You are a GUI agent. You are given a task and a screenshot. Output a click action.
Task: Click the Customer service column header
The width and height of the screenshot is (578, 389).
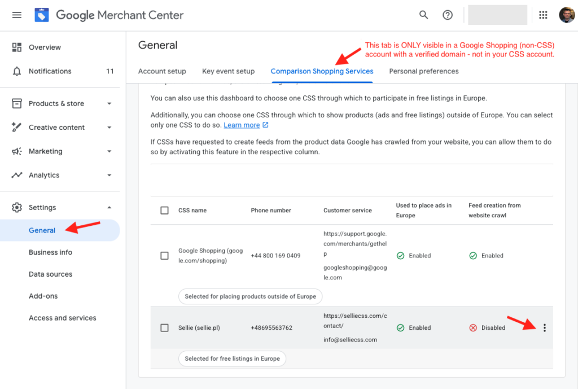[x=348, y=211]
